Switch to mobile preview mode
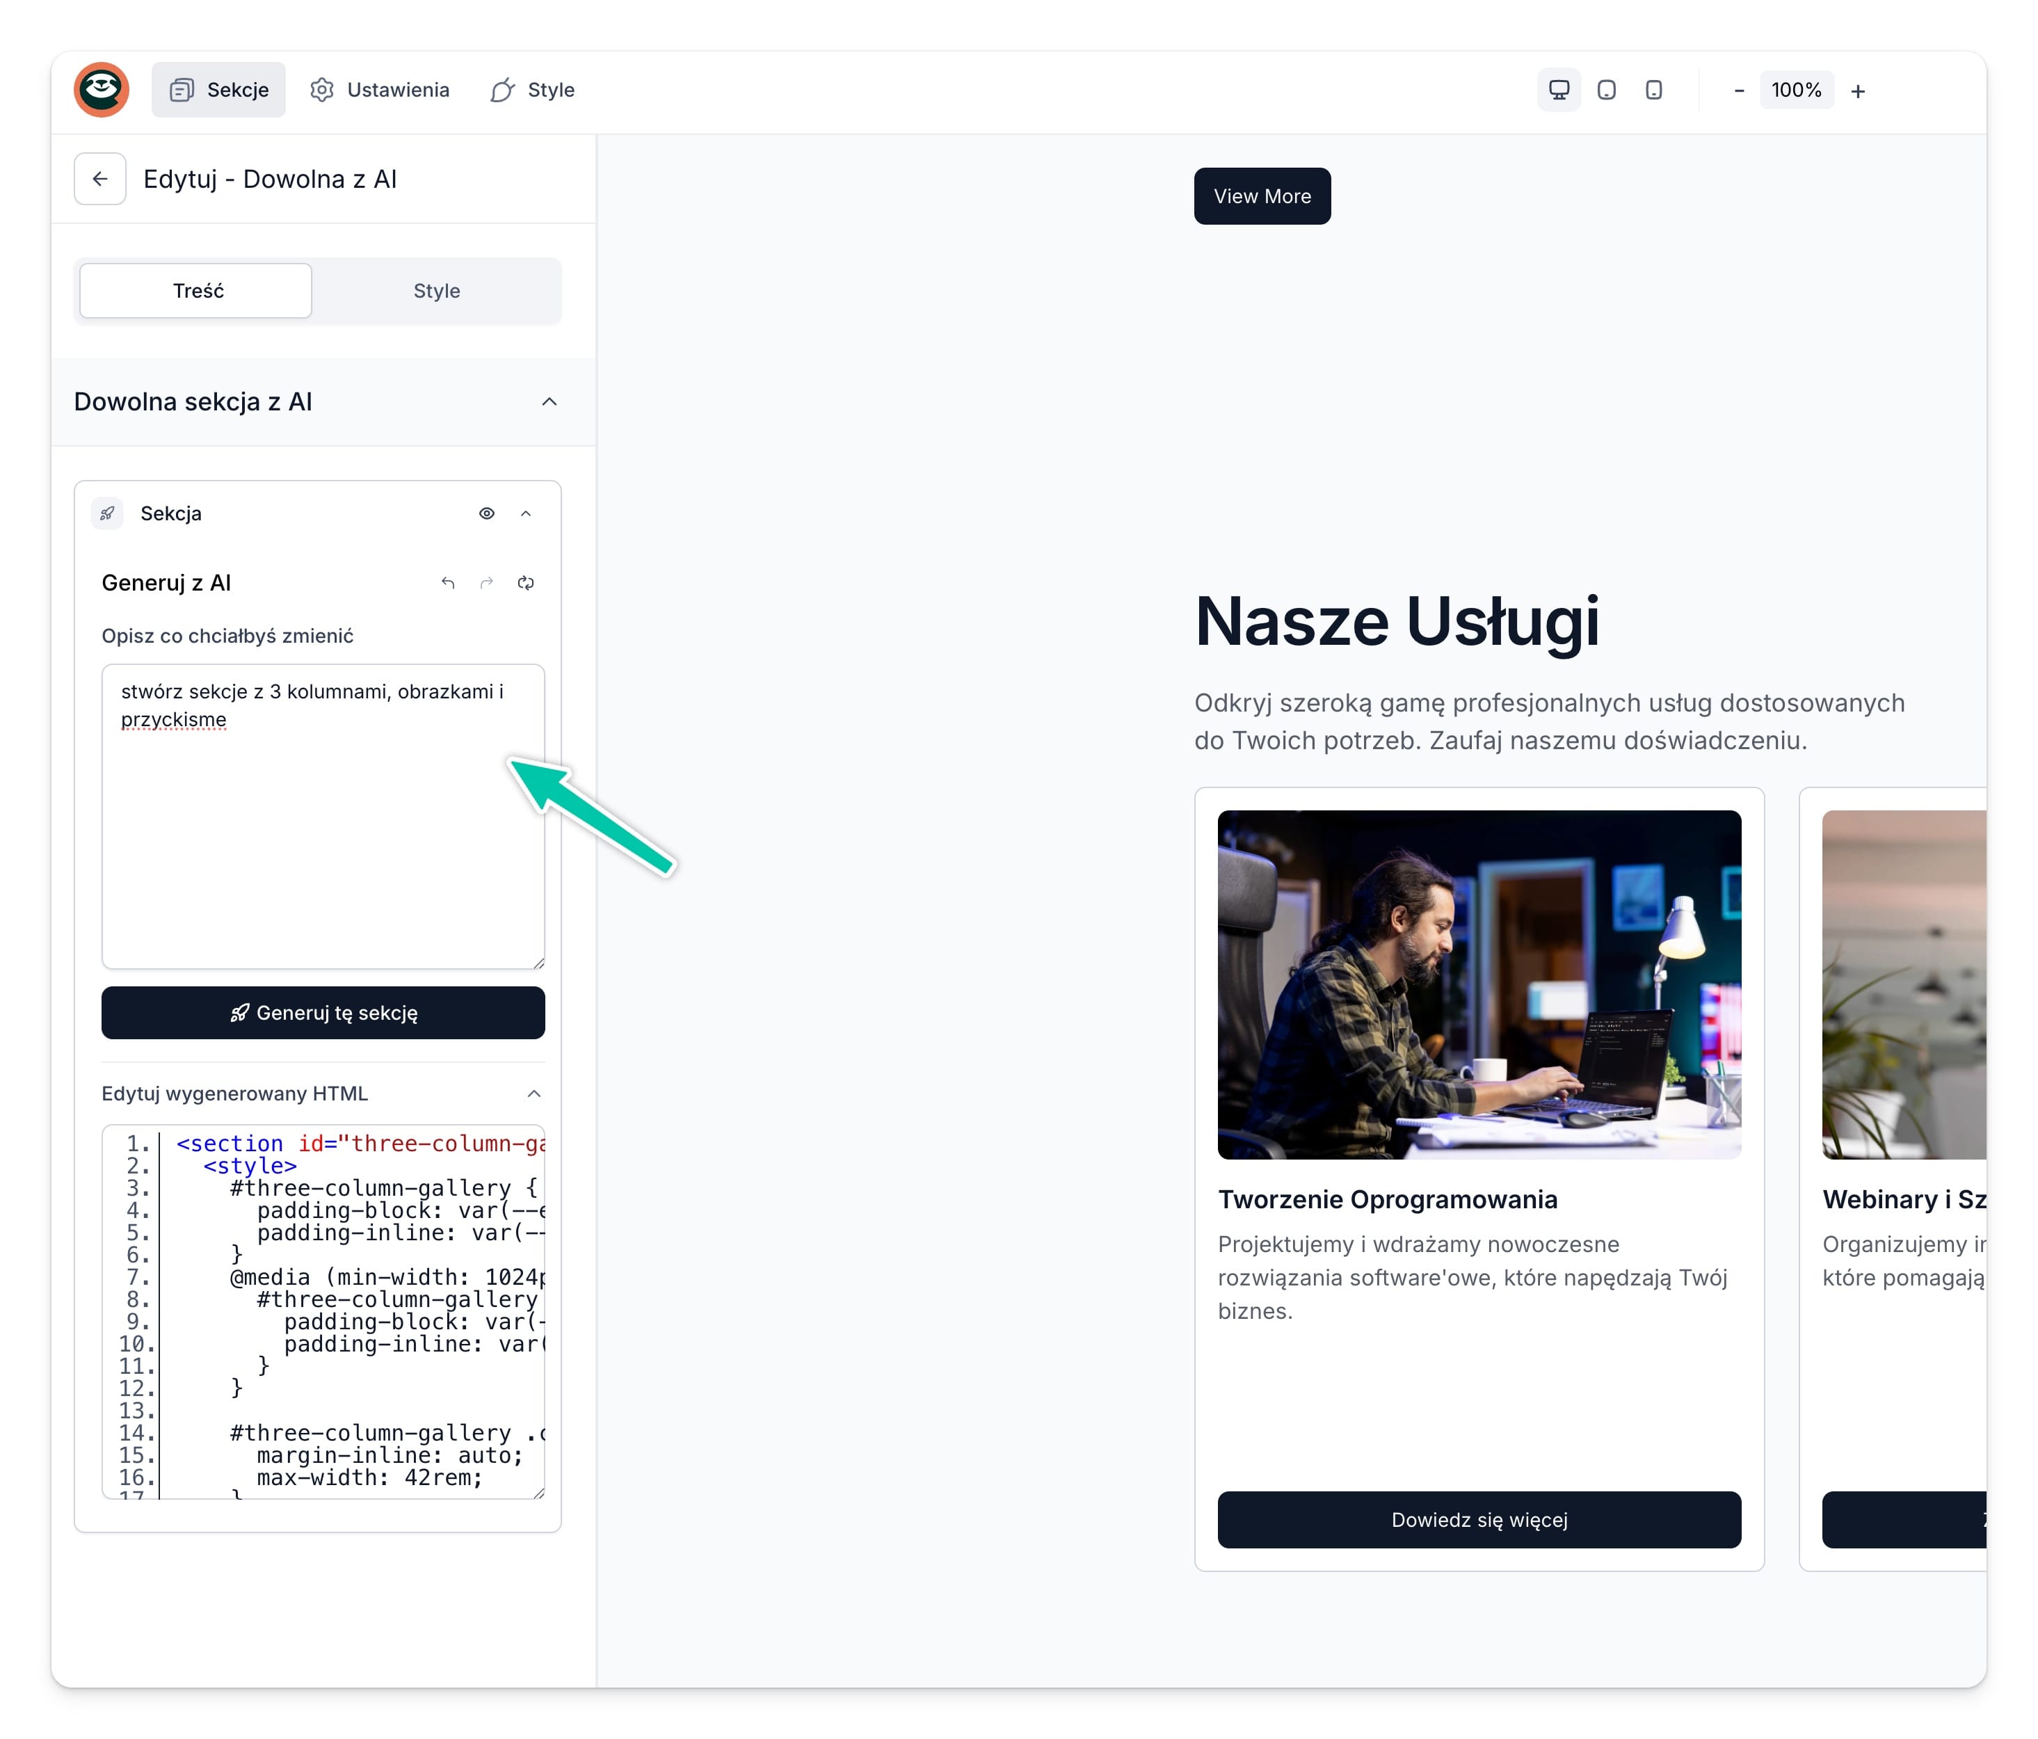This screenshot has height=1739, width=2038. pos(1653,90)
